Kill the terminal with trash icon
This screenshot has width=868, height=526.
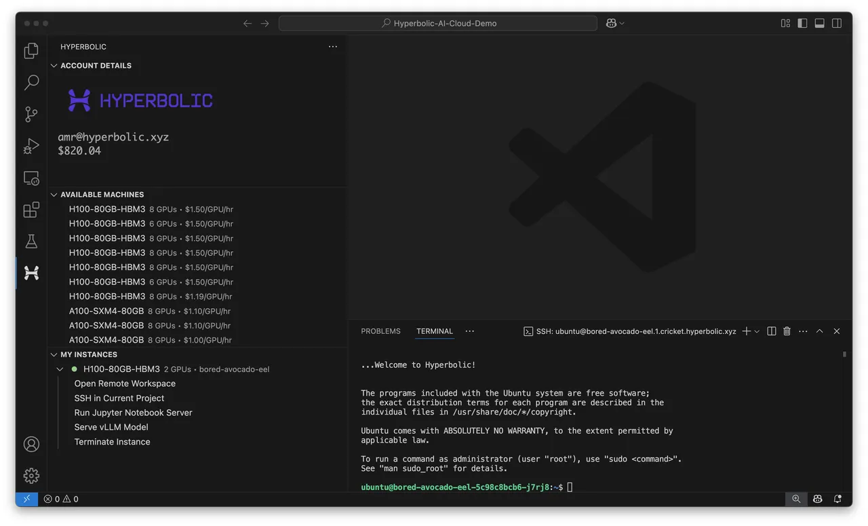click(787, 331)
